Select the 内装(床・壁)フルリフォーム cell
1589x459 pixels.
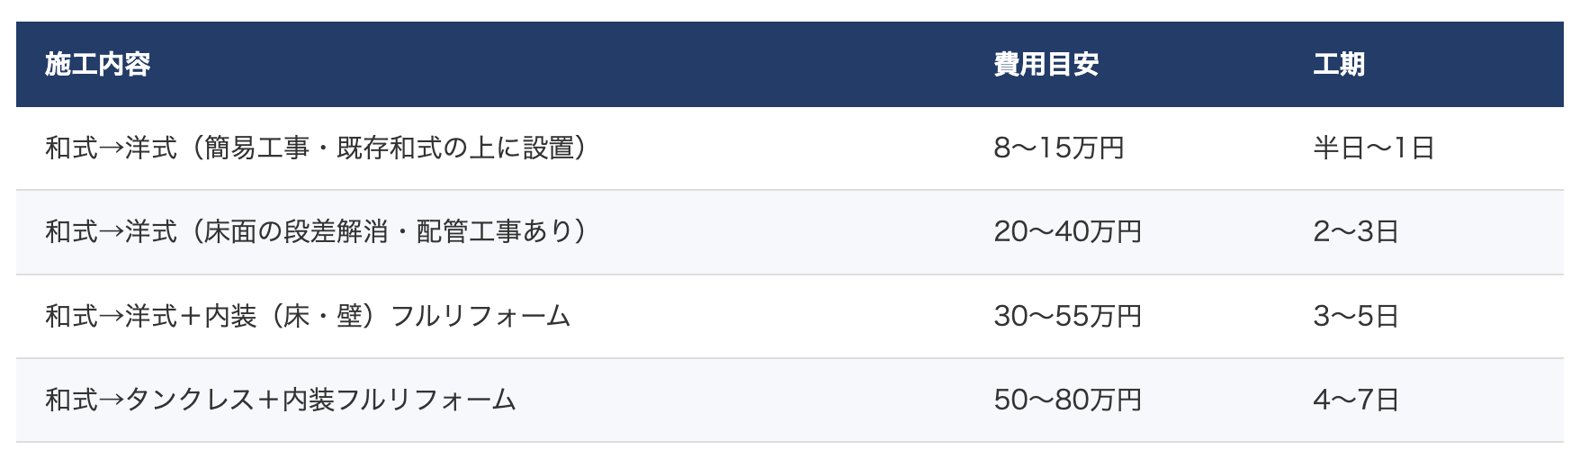(308, 316)
